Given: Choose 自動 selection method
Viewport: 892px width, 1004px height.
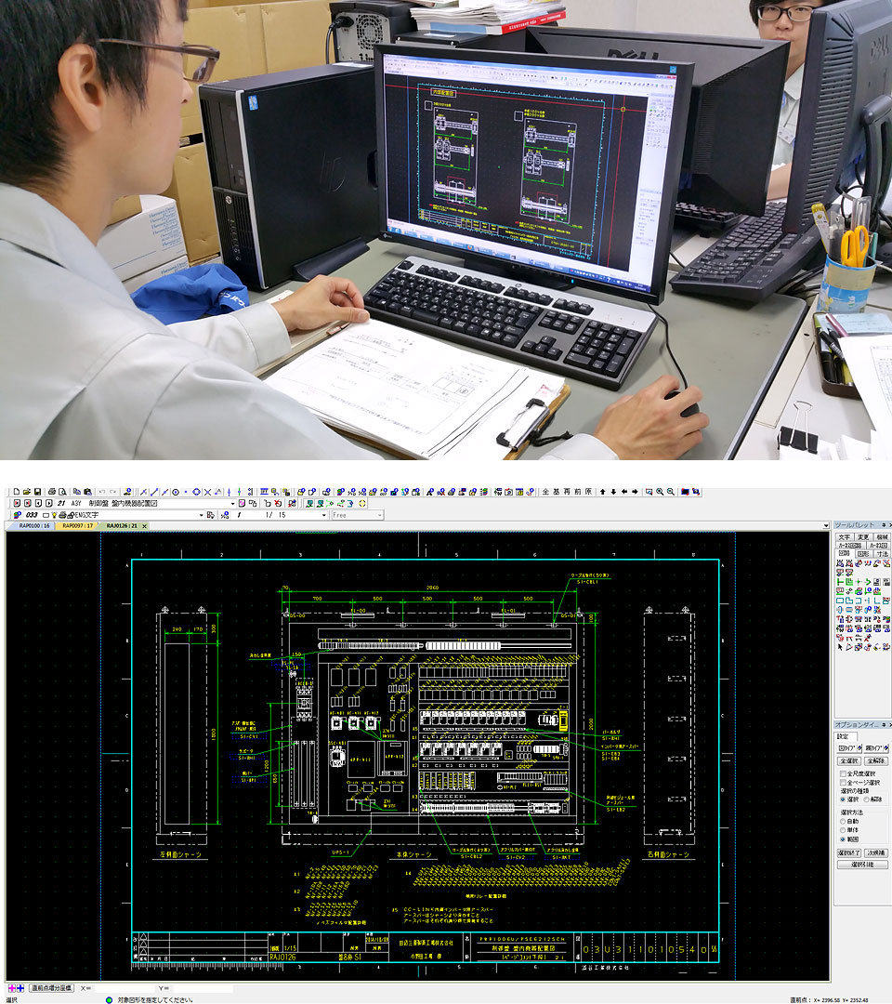Looking at the screenshot, I should 844,821.
